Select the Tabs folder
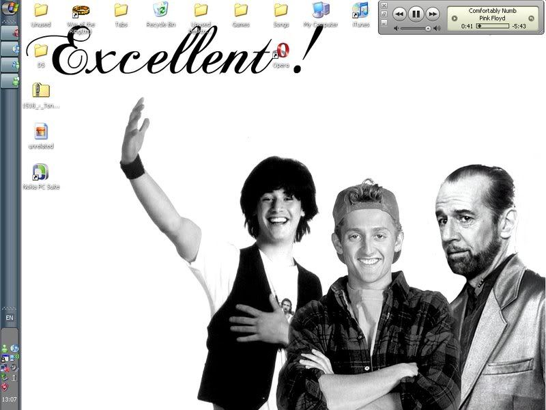This screenshot has height=410, width=546. 121,11
